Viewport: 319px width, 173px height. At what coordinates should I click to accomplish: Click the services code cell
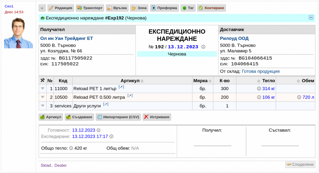tap(63, 106)
